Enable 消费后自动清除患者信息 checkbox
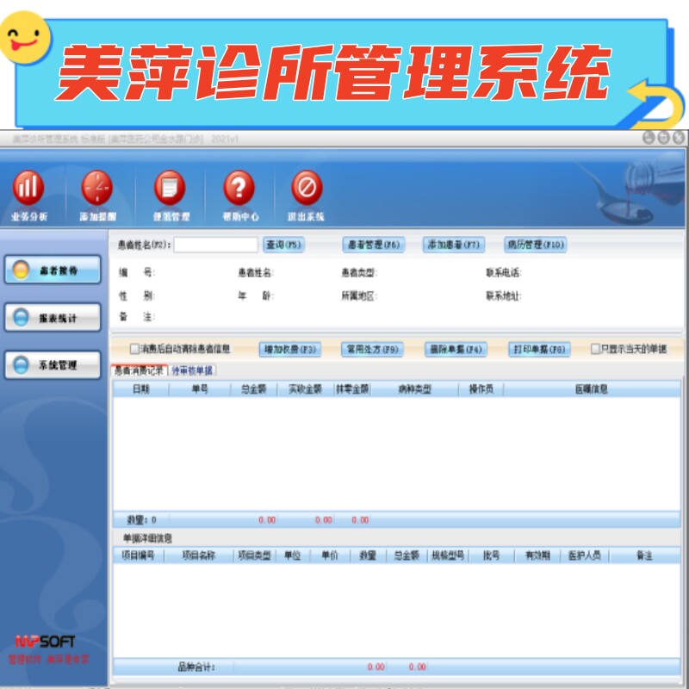This screenshot has height=689, width=689. 134,349
